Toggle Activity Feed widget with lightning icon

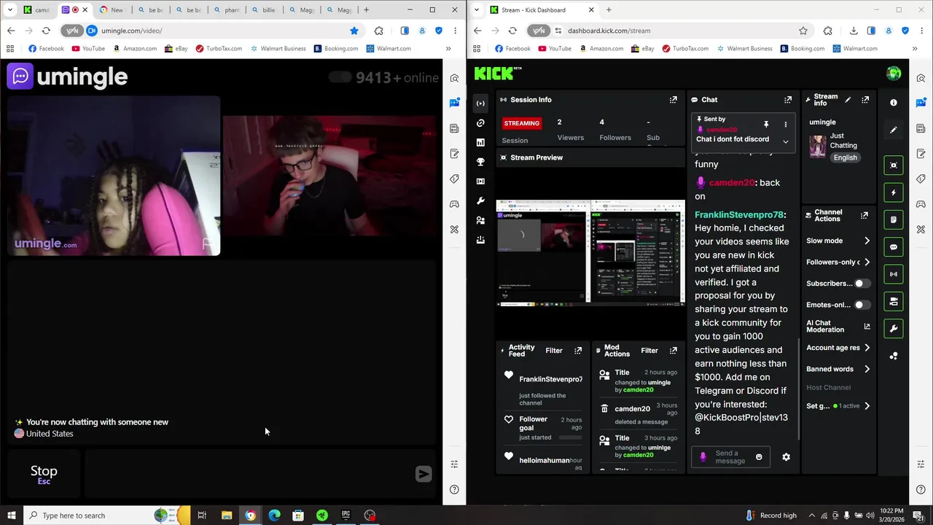[894, 192]
